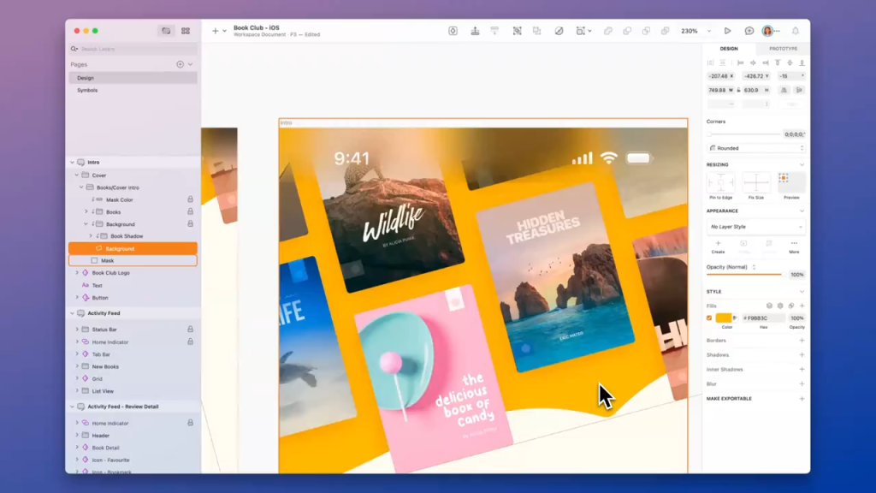Expand the Book Club Logo symbol
Image resolution: width=876 pixels, height=493 pixels.
(77, 273)
